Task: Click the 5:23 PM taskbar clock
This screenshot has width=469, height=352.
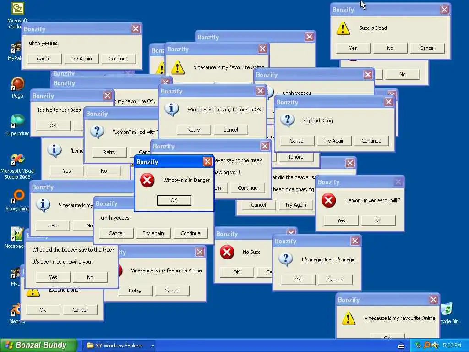Action: 452,345
